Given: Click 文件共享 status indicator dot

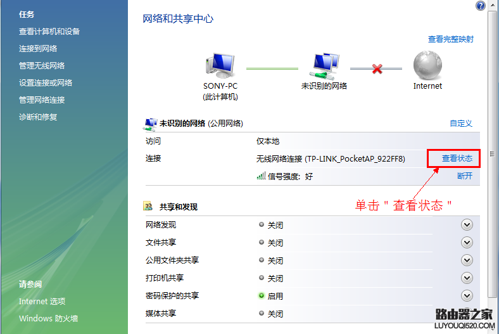Looking at the screenshot, I should pos(262,242).
